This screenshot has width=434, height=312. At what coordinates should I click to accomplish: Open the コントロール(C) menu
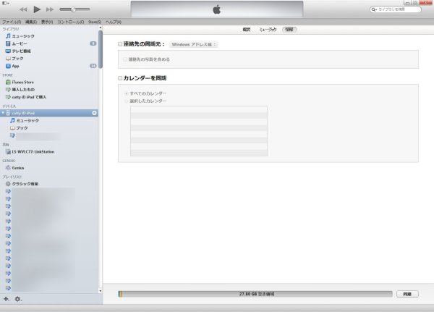pos(71,22)
